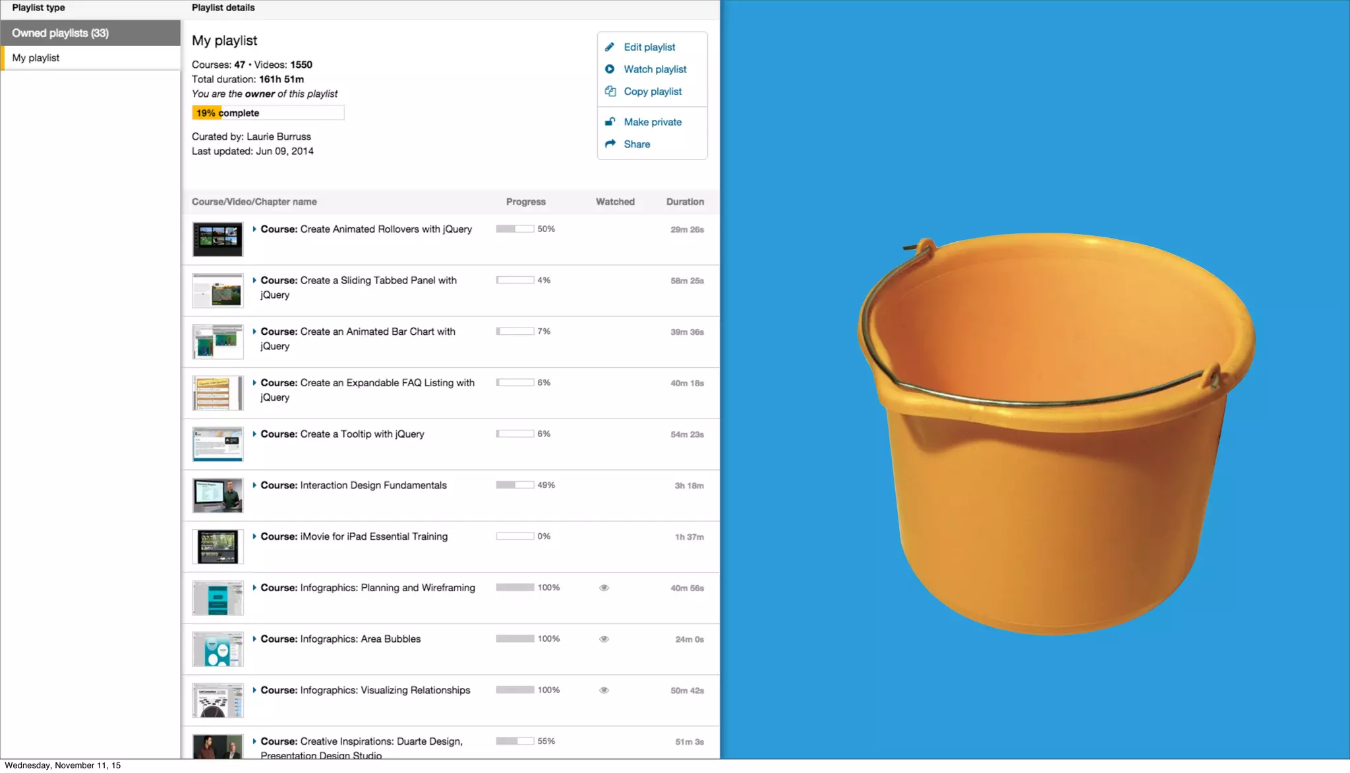Toggle the watched eye for Planning and Wireframing
The image size is (1350, 773).
[604, 588]
